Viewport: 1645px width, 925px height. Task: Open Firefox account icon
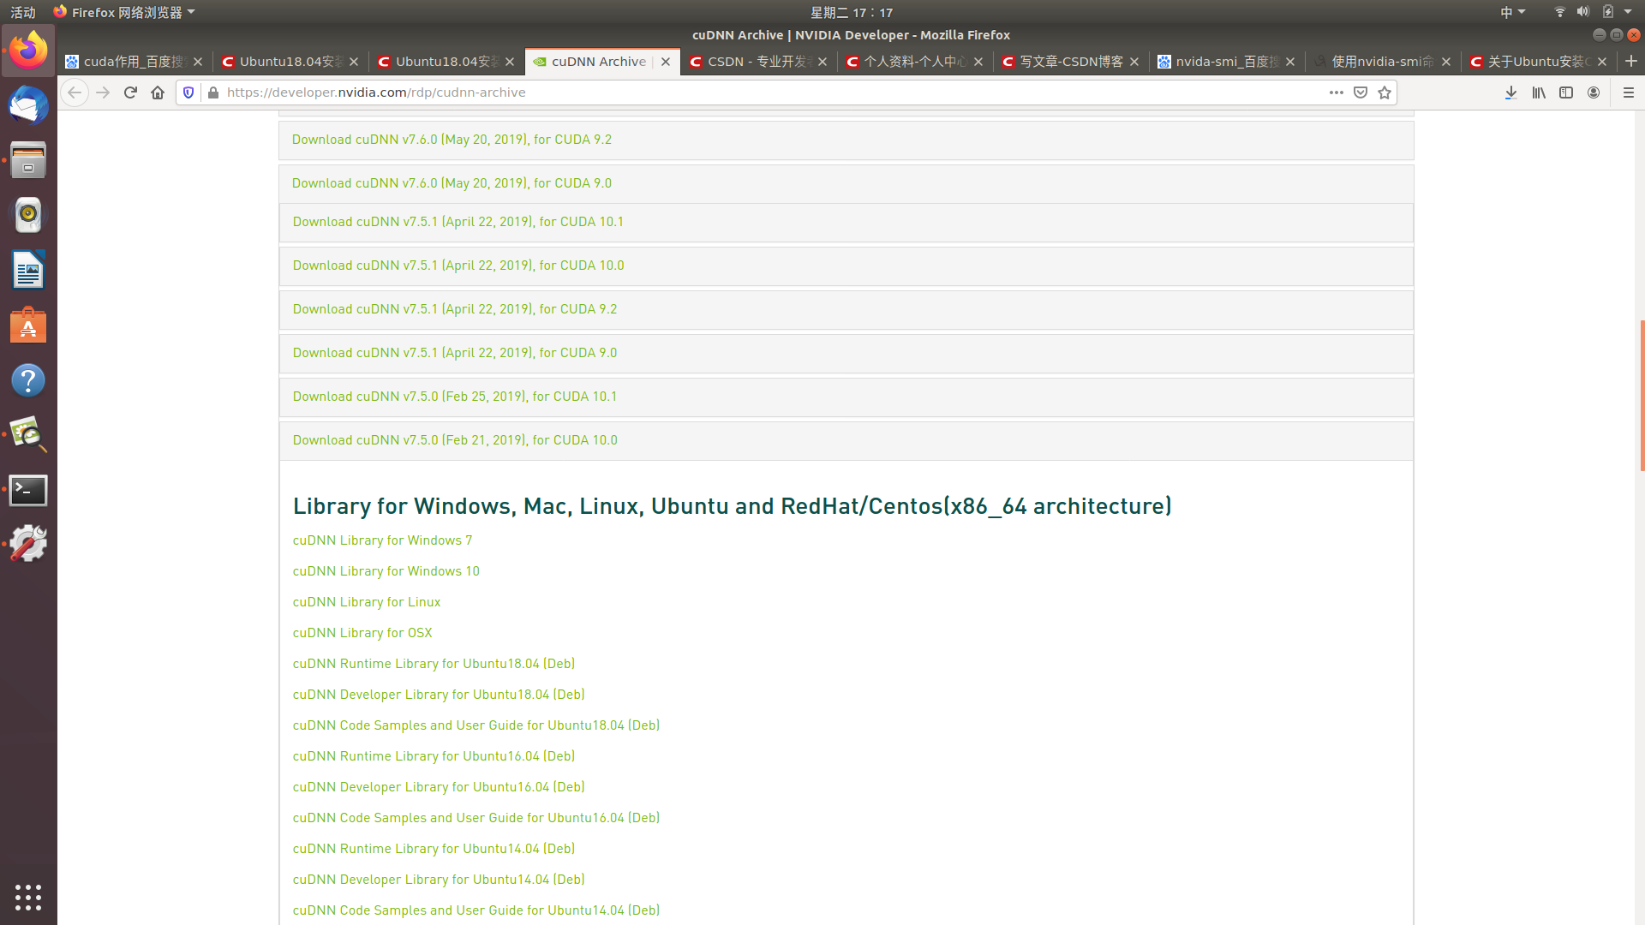pos(1594,92)
